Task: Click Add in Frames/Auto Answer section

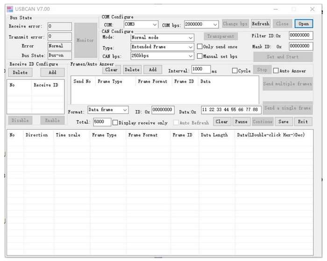Action: click(153, 70)
